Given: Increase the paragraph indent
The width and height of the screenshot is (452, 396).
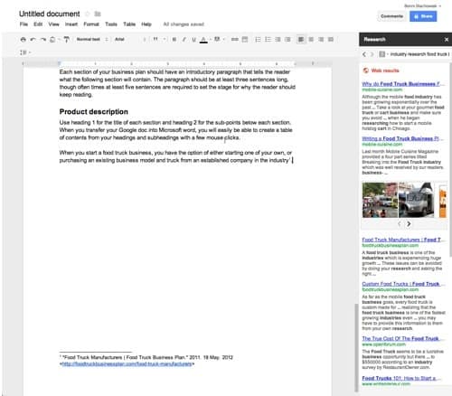Looking at the screenshot, I should pyautogui.click(x=287, y=40).
